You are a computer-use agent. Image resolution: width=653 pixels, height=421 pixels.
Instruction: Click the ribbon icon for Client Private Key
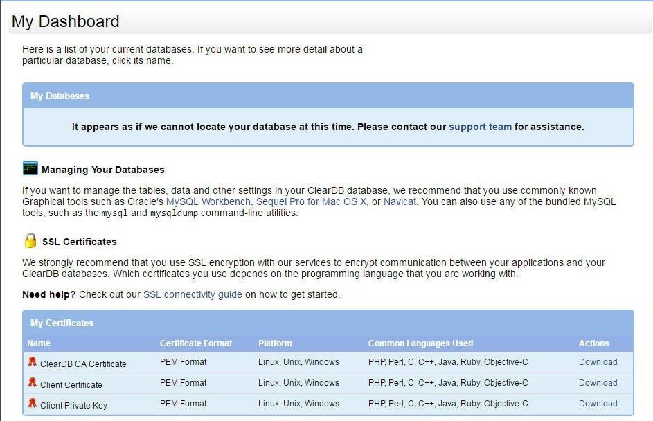[x=32, y=403]
